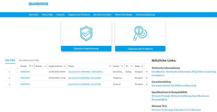Viewport: 217px width, 112px height.
Task: Open Handbücher, Technische Dokumente link
Action: tap(184, 73)
